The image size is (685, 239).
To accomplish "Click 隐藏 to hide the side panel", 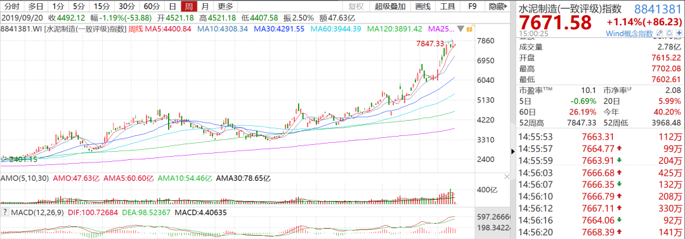I will pos(498,6).
